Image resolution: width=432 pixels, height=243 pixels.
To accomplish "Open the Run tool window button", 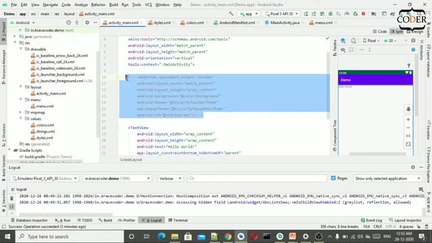I will tap(63, 220).
